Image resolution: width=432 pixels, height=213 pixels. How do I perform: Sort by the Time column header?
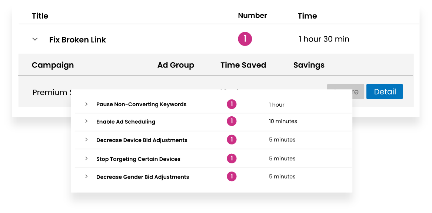pyautogui.click(x=307, y=16)
